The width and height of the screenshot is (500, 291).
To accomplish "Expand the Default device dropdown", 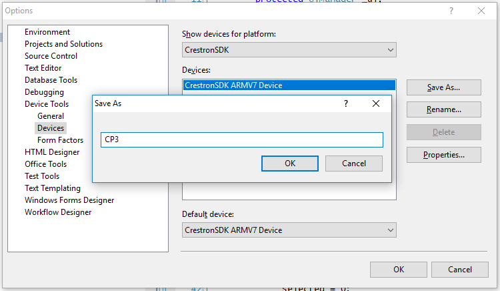I will 289,230.
